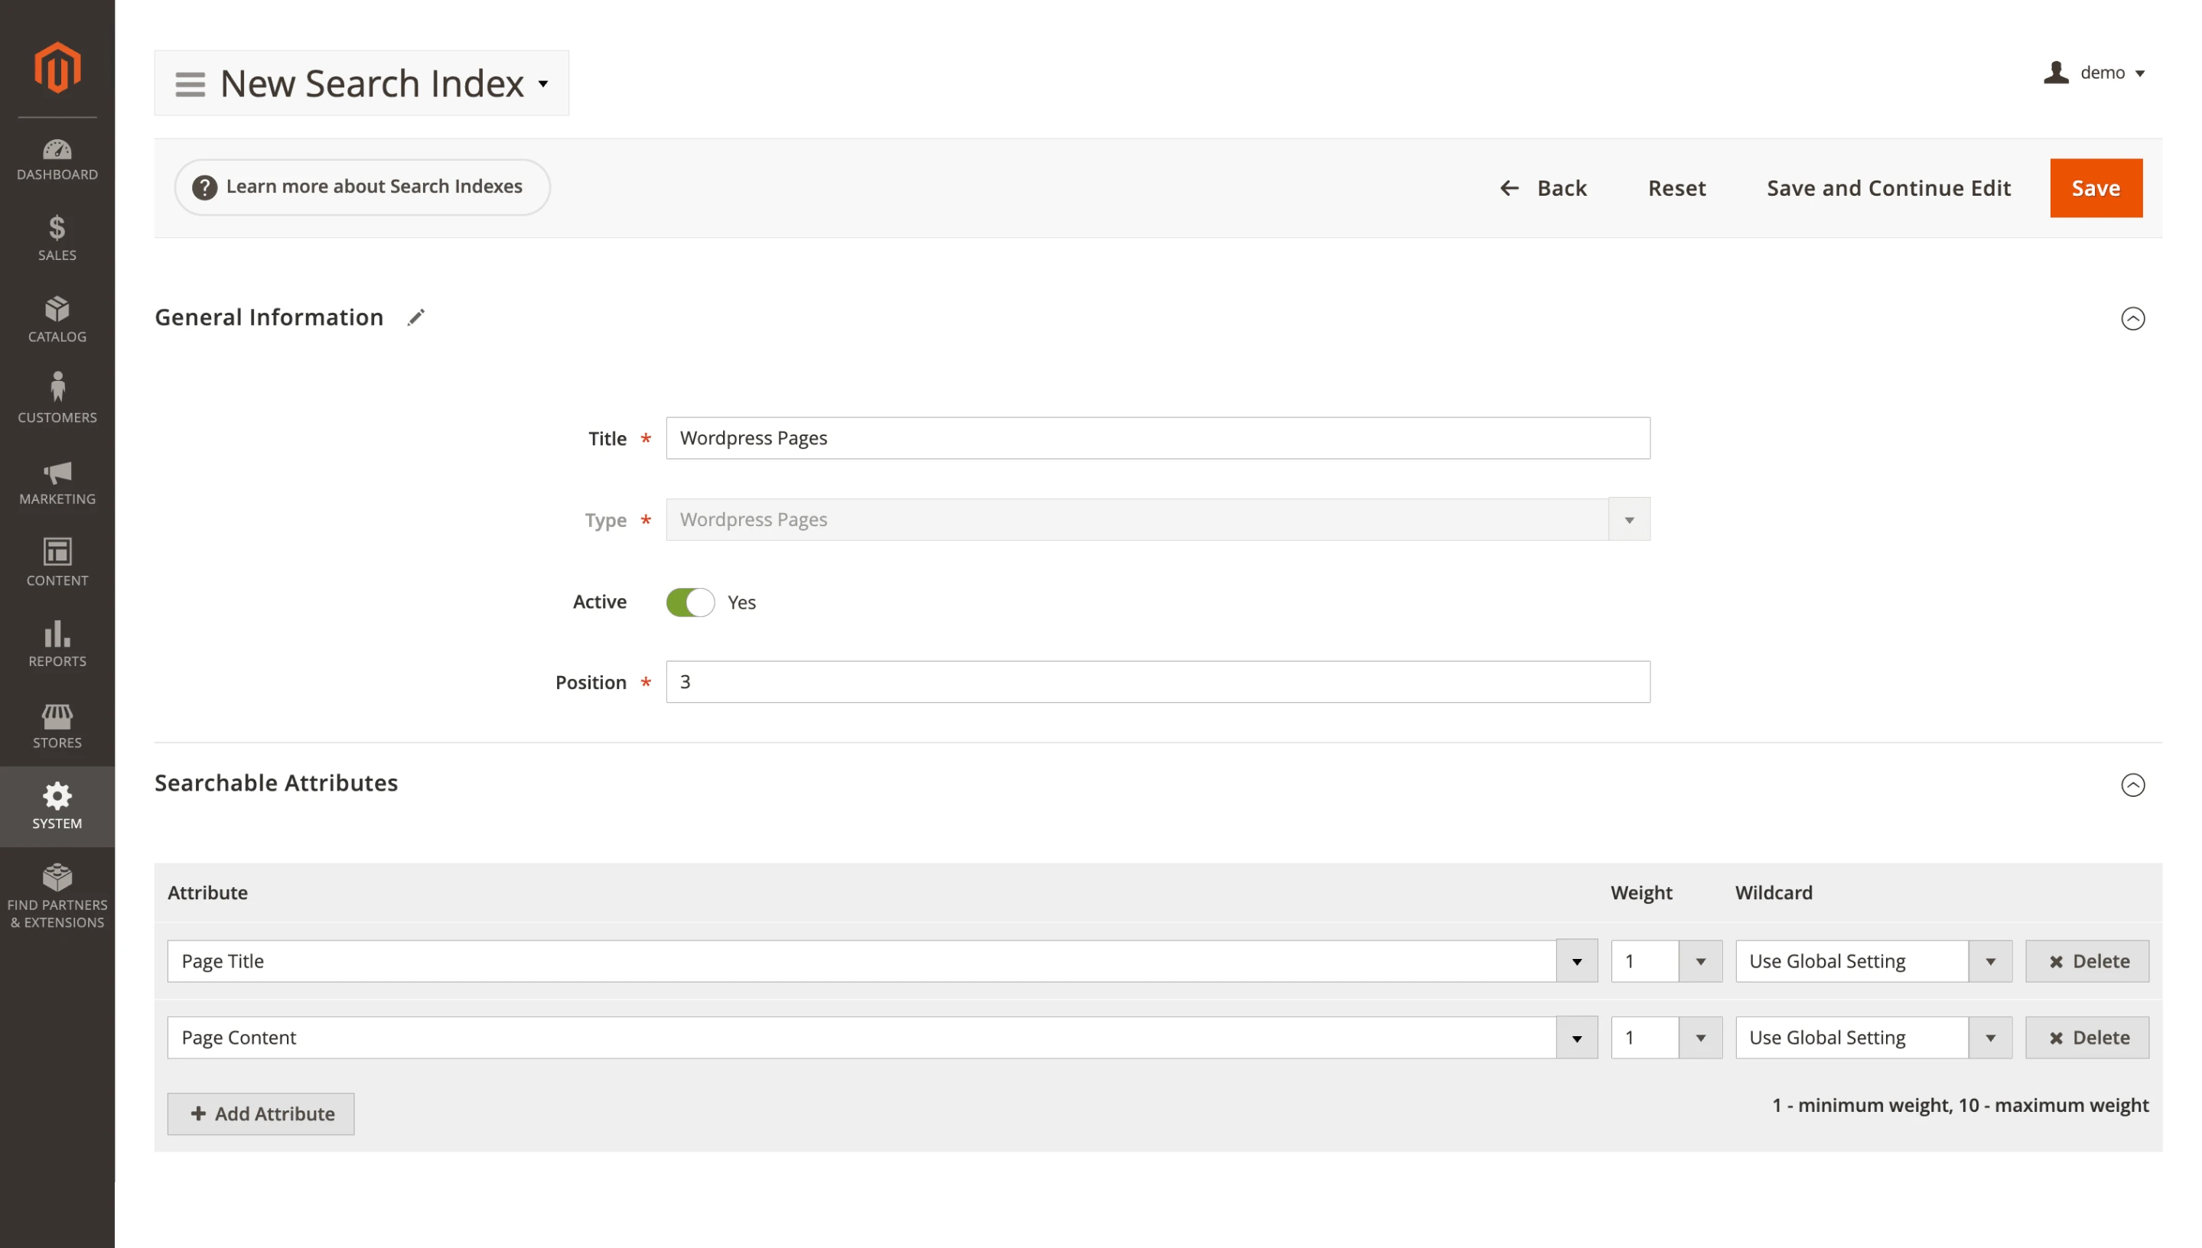This screenshot has width=2202, height=1248.
Task: Delete the Page Content attribute row
Action: [2086, 1037]
